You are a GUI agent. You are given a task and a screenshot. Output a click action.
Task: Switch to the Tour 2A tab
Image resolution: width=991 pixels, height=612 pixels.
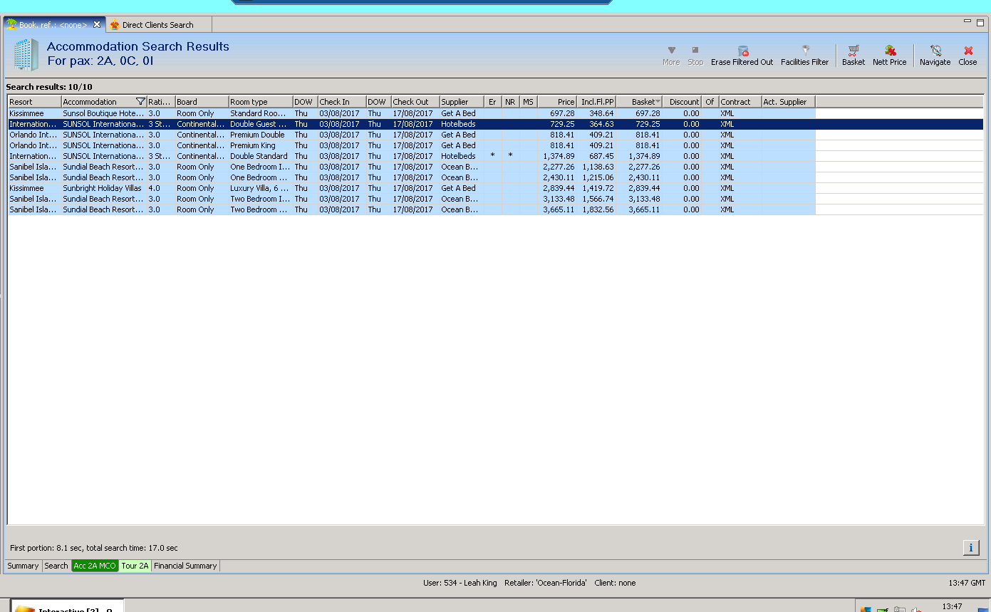pos(135,566)
